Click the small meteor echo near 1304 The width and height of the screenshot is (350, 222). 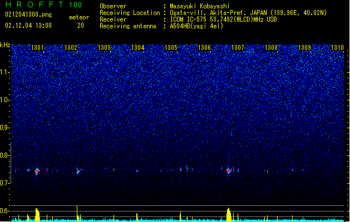[137, 171]
